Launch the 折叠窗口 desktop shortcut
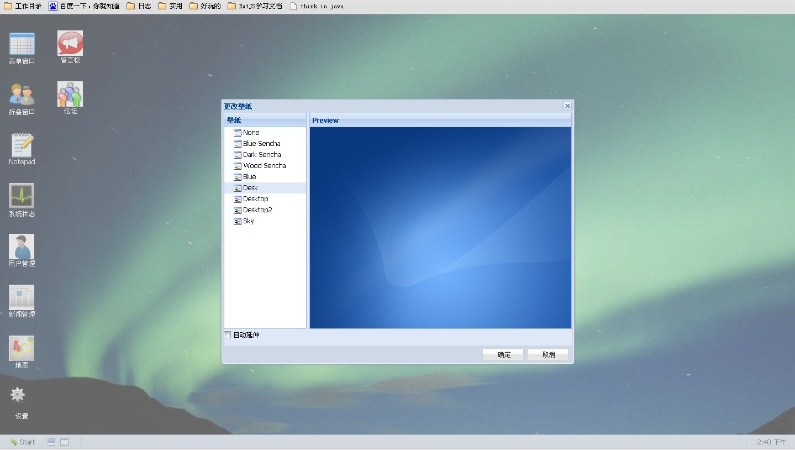The image size is (795, 450). coord(22,99)
